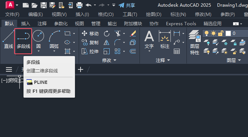Click the Multileader icon
Screen dimensions: 248x137
tap(177, 42)
